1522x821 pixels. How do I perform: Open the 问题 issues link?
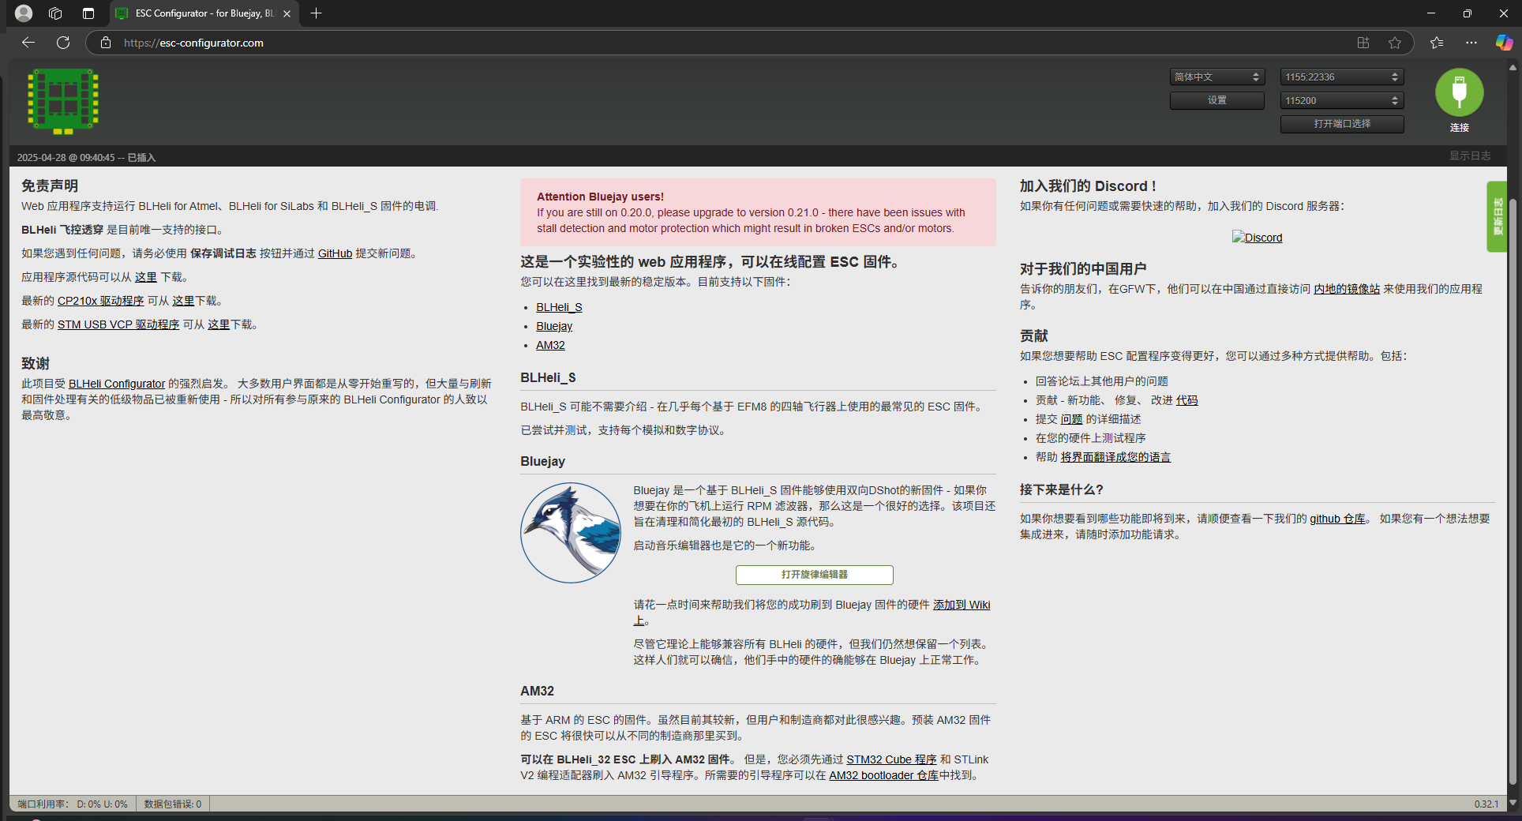[x=1071, y=419]
